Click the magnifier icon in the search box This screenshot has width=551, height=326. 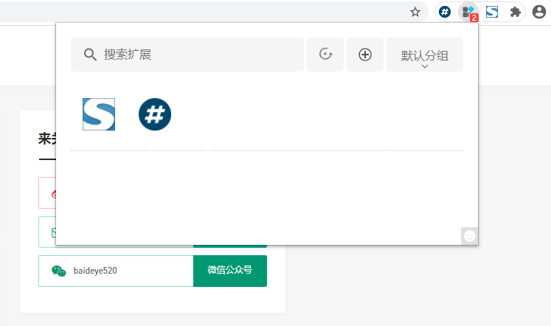point(90,55)
